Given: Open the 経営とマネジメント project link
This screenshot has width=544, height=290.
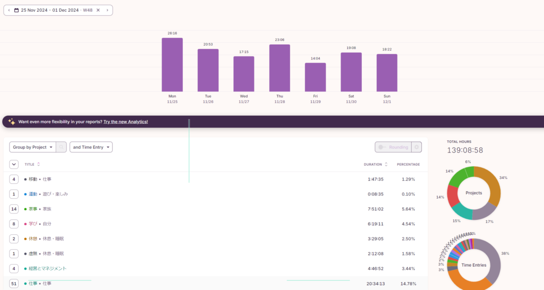Looking at the screenshot, I should (x=47, y=269).
